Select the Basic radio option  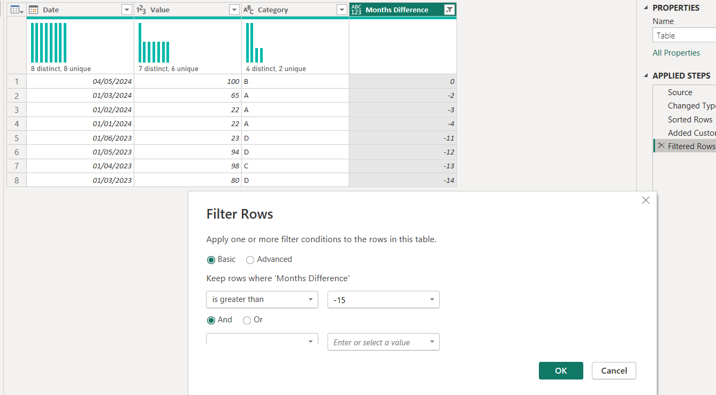[211, 260]
